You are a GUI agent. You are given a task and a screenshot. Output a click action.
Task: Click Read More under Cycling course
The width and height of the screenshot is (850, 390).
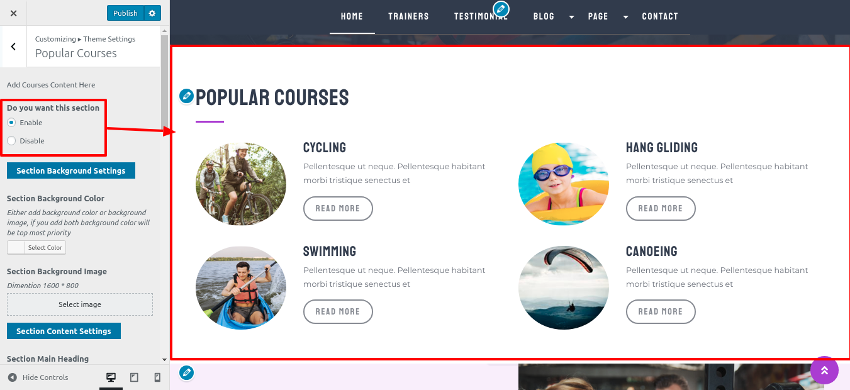[338, 208]
